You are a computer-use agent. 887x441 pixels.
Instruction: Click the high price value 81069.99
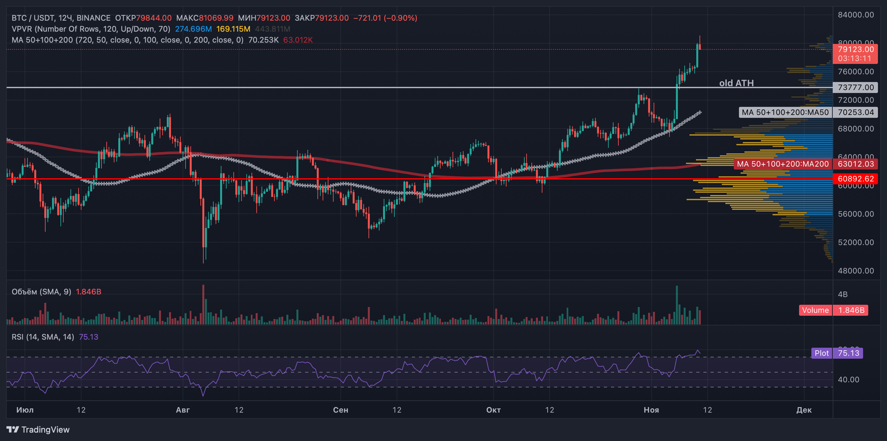pyautogui.click(x=216, y=18)
